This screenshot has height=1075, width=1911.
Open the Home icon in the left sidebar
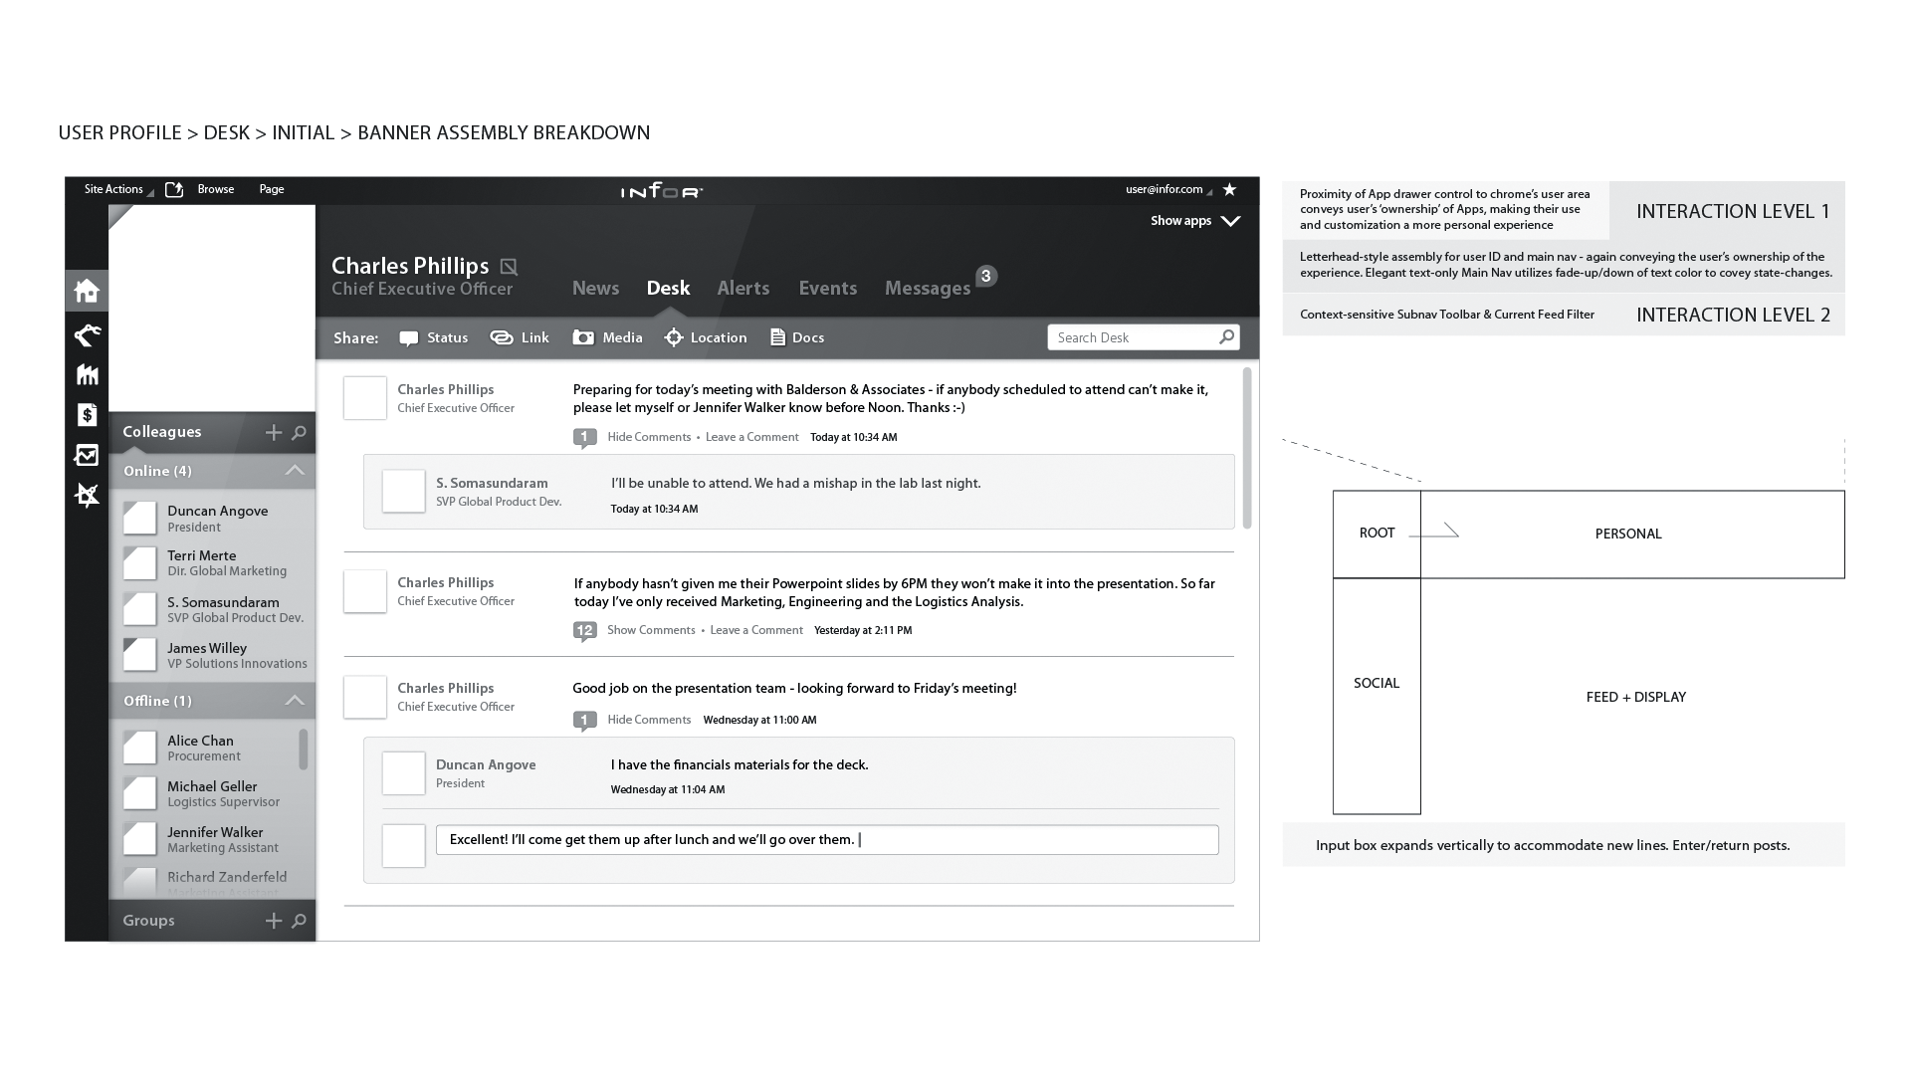pyautogui.click(x=87, y=291)
